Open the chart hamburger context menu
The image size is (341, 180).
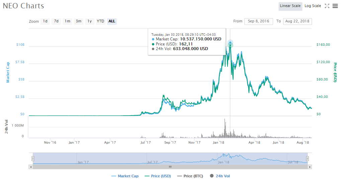coord(335,6)
